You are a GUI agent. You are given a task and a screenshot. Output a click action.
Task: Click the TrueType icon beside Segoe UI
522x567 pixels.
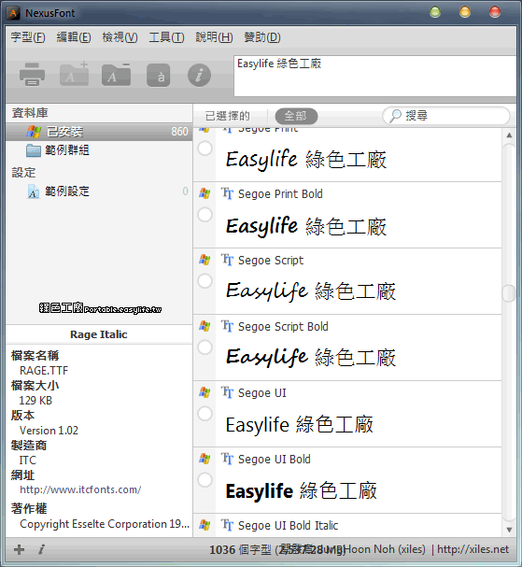click(227, 392)
